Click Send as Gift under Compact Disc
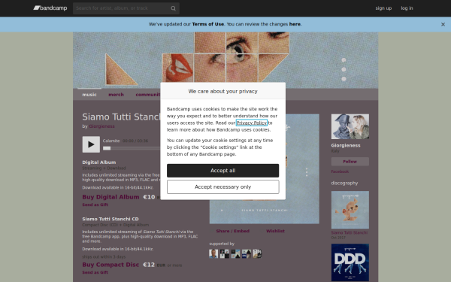Viewport: 451px width, 282px height. pyautogui.click(x=95, y=272)
